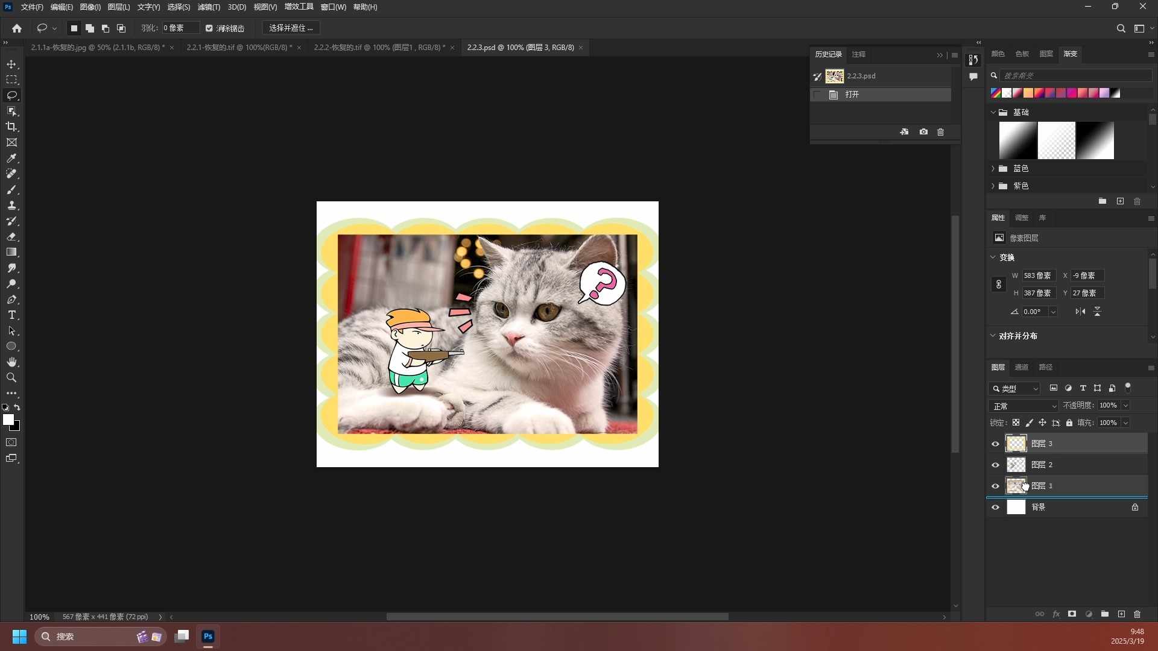Select the Frame tool
The height and width of the screenshot is (651, 1158).
coord(11,142)
